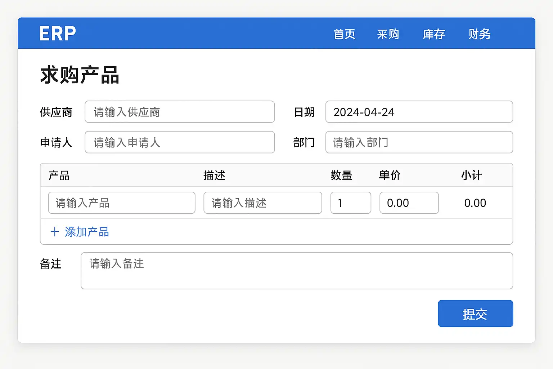This screenshot has width=553, height=369.
Task: Open the 财务 navigation item
Action: coord(479,34)
